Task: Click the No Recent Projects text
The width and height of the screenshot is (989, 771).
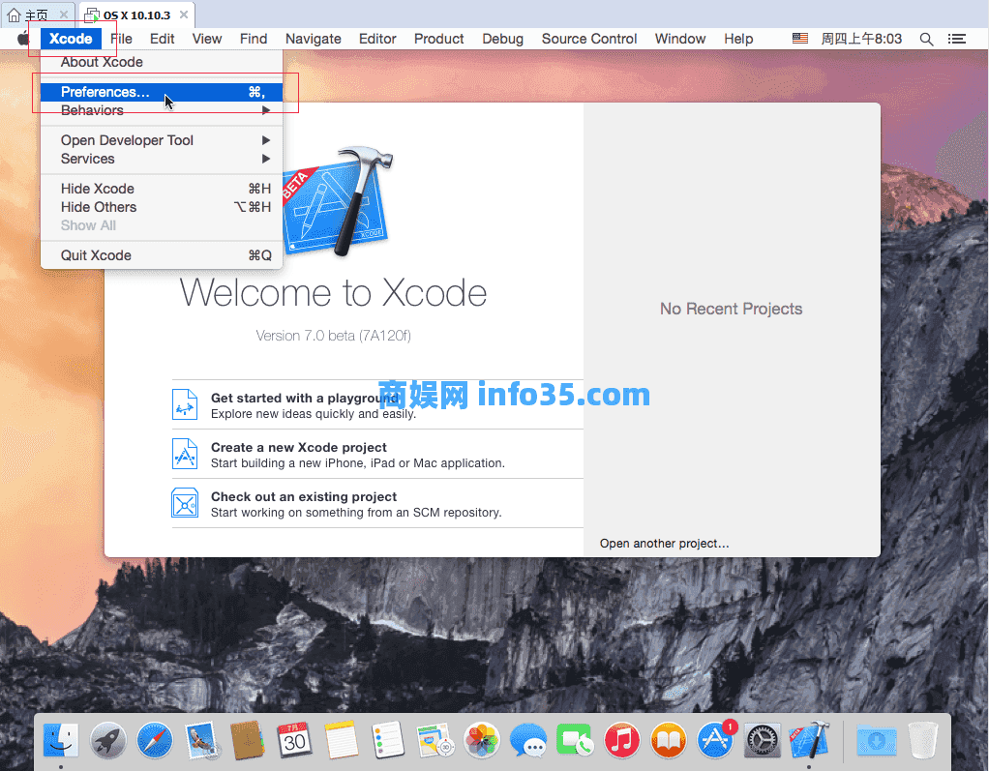Action: pyautogui.click(x=731, y=309)
